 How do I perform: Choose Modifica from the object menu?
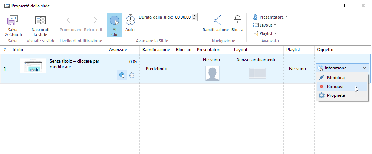click(x=336, y=78)
